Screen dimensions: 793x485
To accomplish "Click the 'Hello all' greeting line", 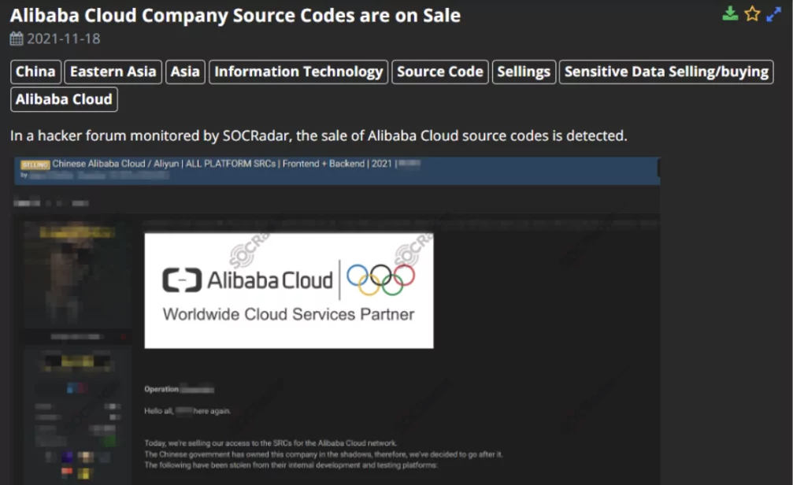I will pos(187,411).
